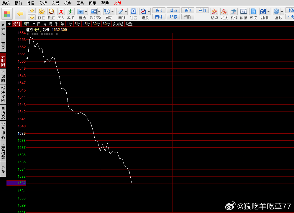Expand the F10/F9 dropdown arrow

pos(99,11)
